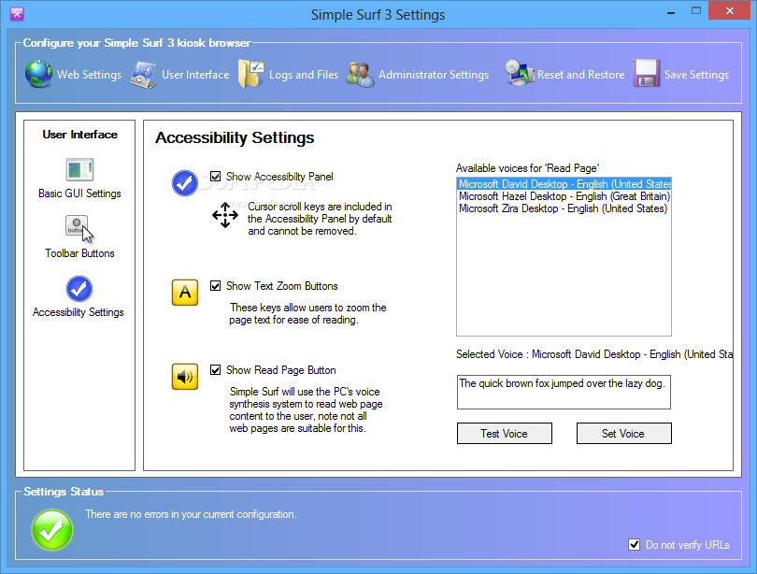Click the blue checkmark Accessibility Panel icon
Viewport: 757px width, 574px height.
(x=185, y=183)
